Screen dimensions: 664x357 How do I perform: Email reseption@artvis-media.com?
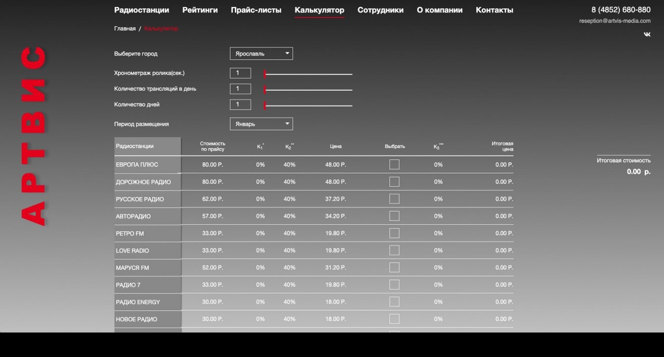click(615, 21)
